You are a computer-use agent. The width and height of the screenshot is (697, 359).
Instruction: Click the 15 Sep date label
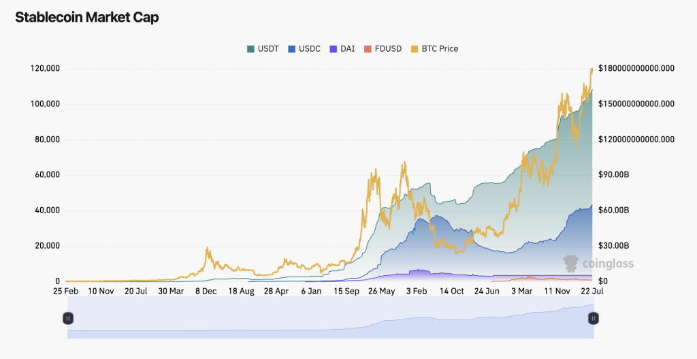[x=346, y=292]
